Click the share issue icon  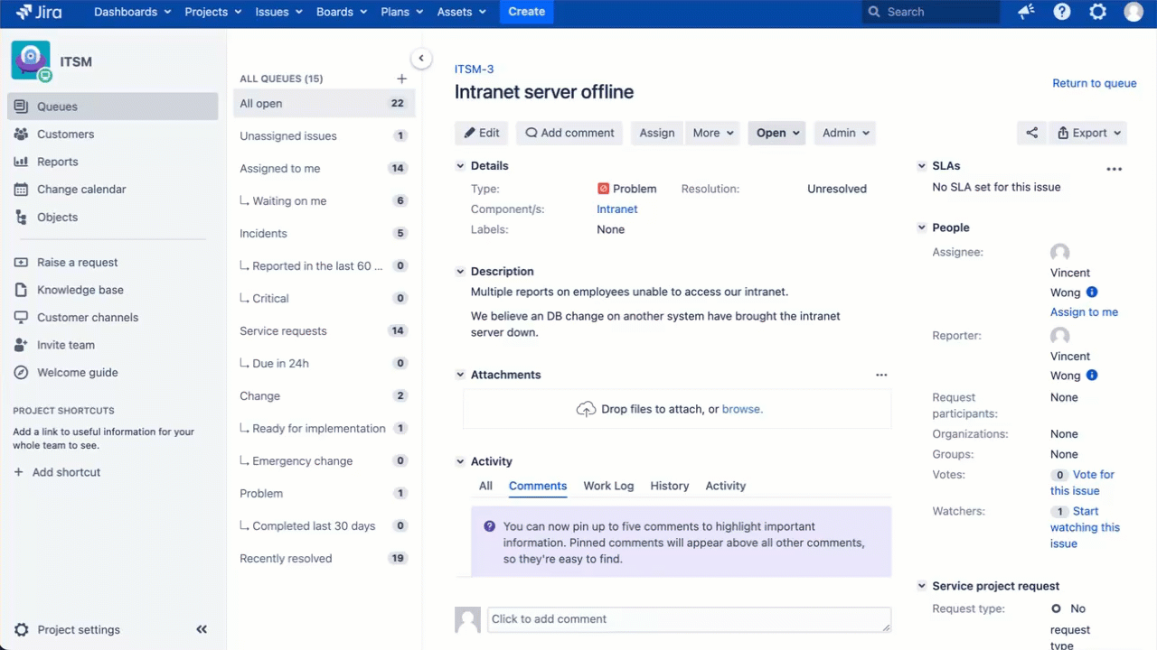click(x=1032, y=133)
